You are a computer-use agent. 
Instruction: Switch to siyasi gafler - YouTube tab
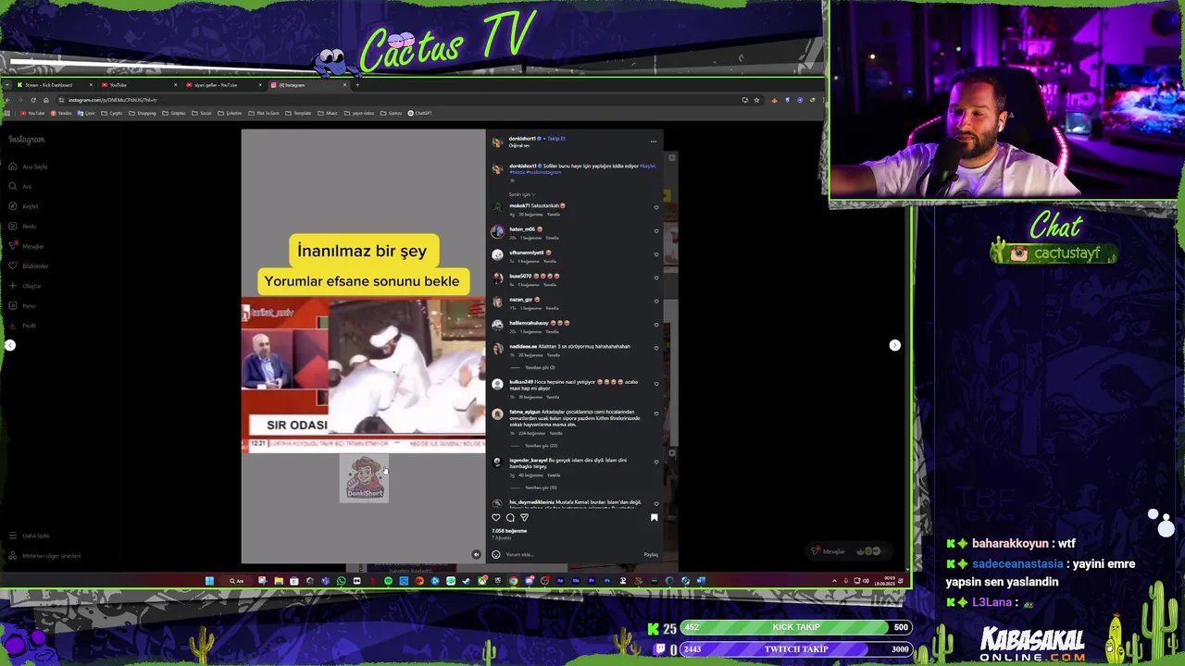point(223,85)
